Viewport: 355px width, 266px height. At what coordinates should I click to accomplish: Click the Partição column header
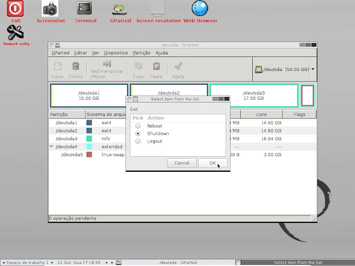point(67,115)
